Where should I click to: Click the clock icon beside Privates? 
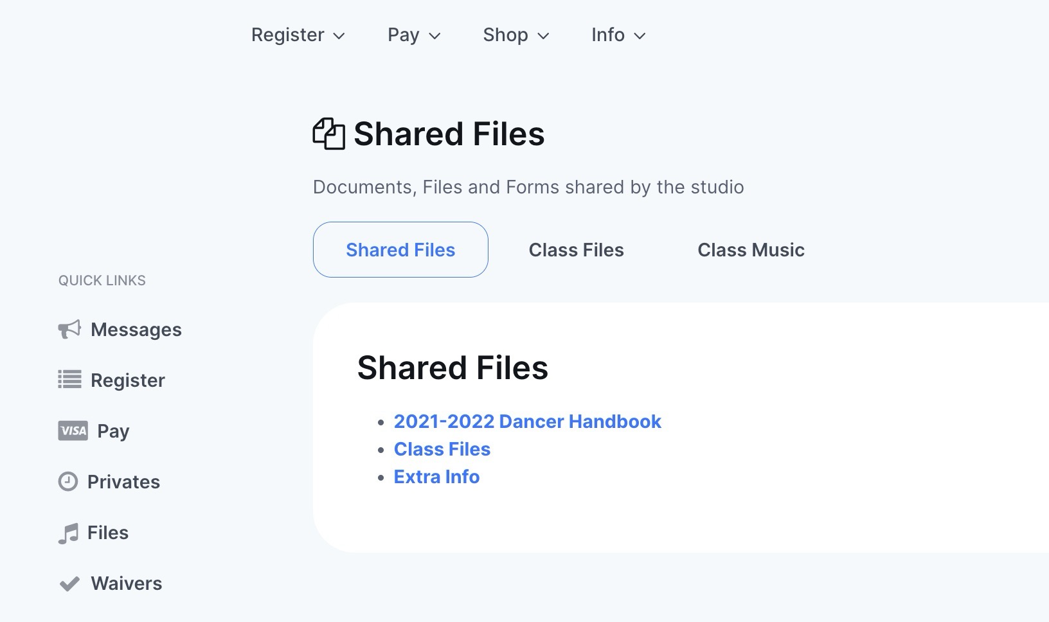(x=68, y=481)
